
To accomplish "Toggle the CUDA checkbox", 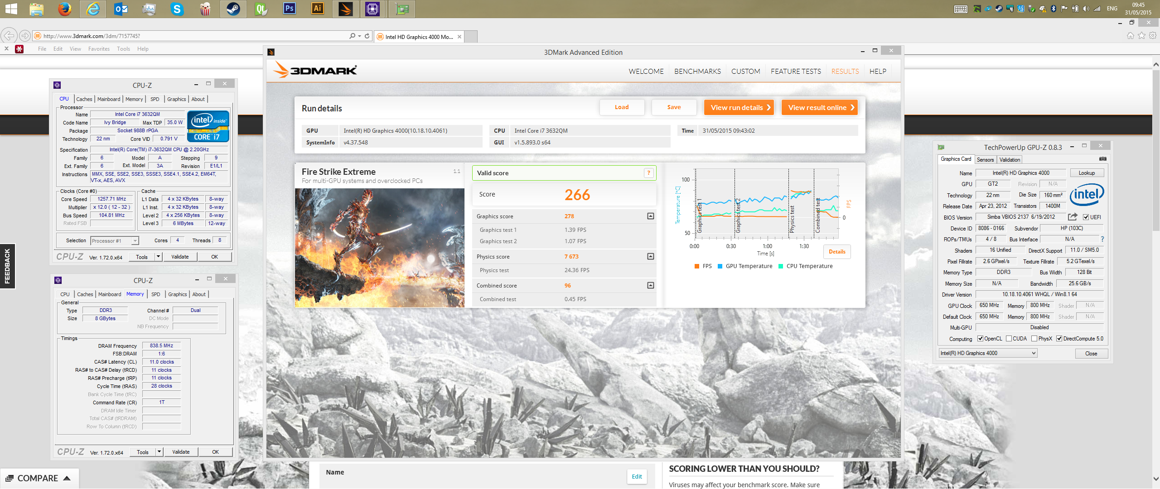I will (x=1009, y=339).
